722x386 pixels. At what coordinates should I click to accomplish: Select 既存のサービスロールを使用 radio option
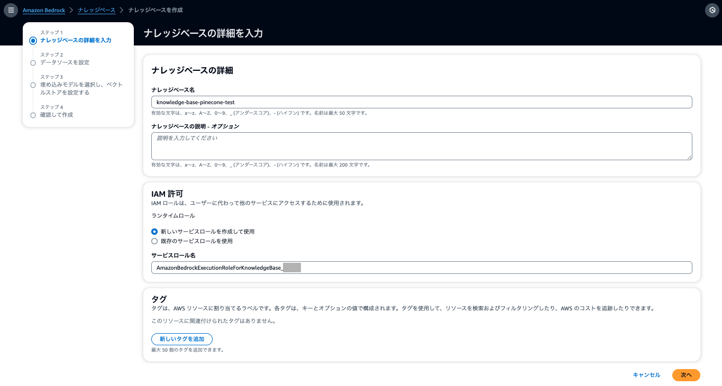[154, 241]
